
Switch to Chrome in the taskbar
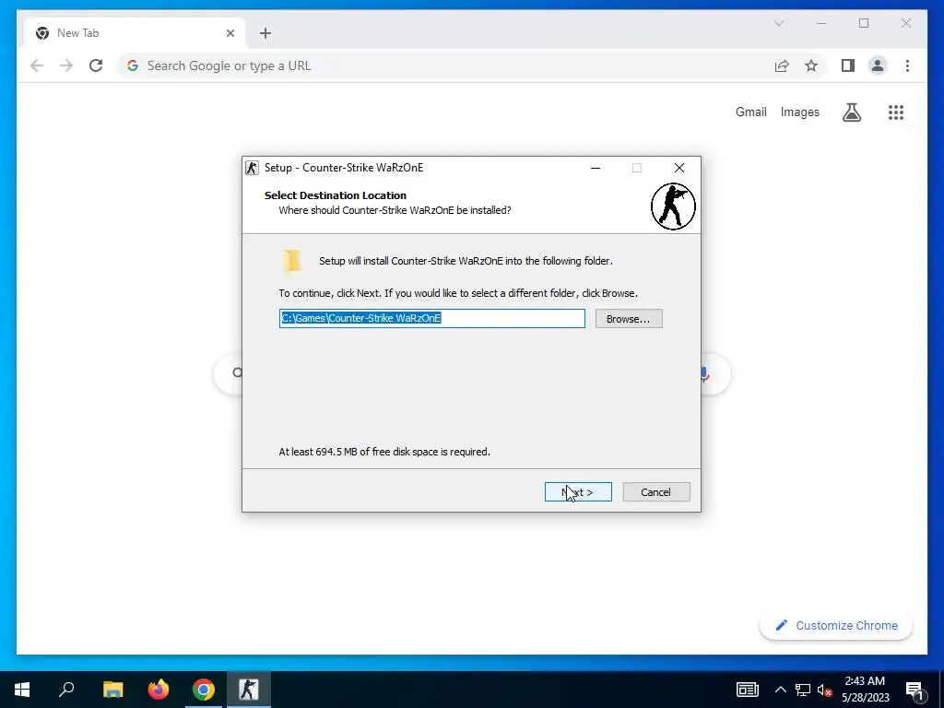coord(204,690)
